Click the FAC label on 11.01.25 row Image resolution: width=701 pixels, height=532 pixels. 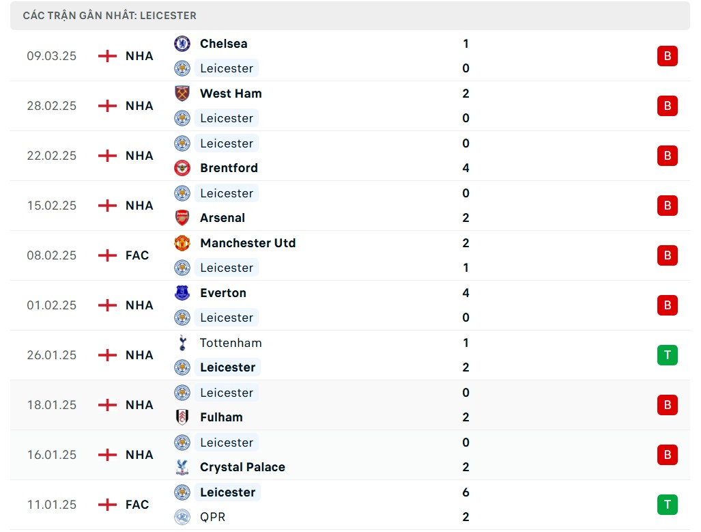coord(137,505)
